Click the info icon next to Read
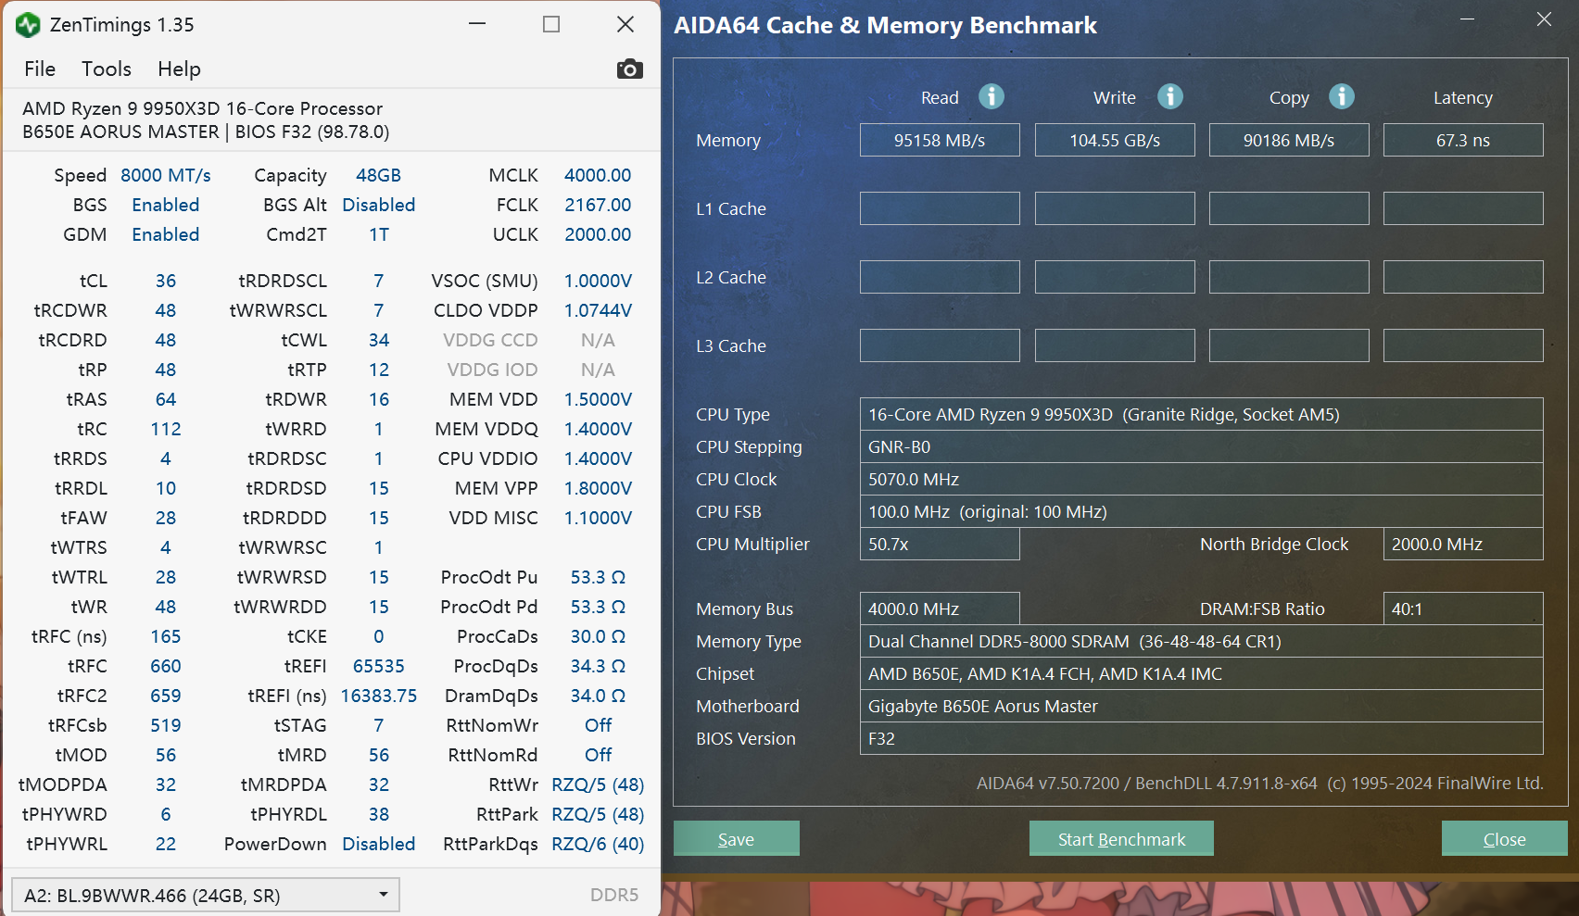Image resolution: width=1579 pixels, height=916 pixels. click(x=991, y=96)
